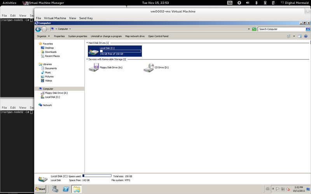The image size is (311, 194).
Task: Select Desktop in Favorites
Action: coord(49,48)
